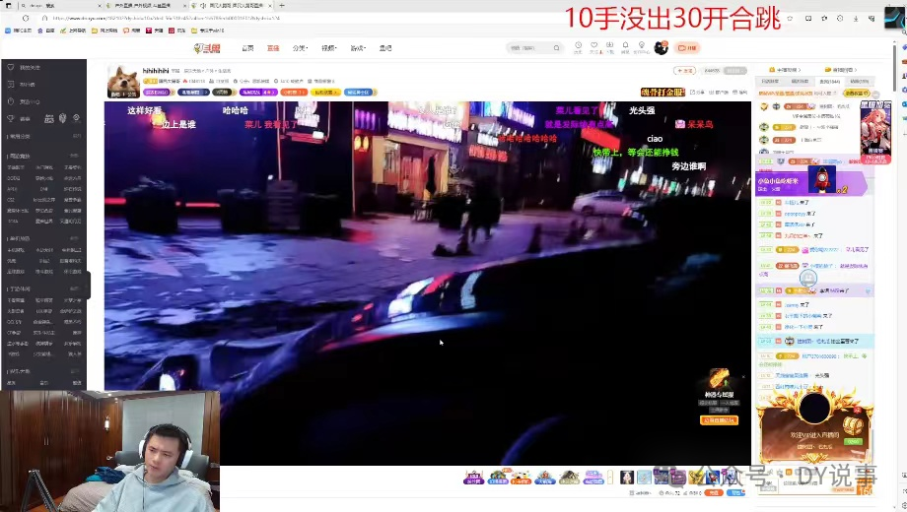Image resolution: width=907 pixels, height=512 pixels.
Task: Click the first purple badge under streamer name
Action: click(158, 92)
